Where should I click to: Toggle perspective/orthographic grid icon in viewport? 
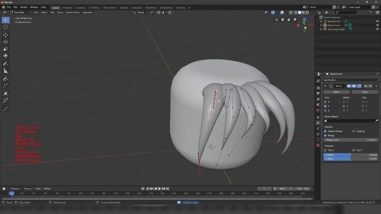276,20
